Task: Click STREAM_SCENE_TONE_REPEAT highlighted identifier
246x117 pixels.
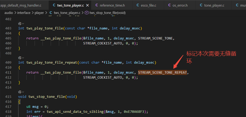Action: (163, 73)
